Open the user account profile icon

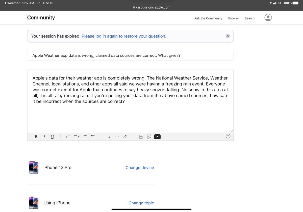point(268,17)
